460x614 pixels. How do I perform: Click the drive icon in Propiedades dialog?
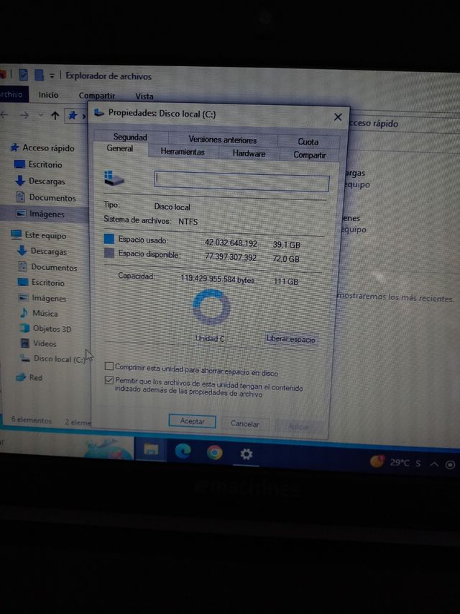(114, 178)
